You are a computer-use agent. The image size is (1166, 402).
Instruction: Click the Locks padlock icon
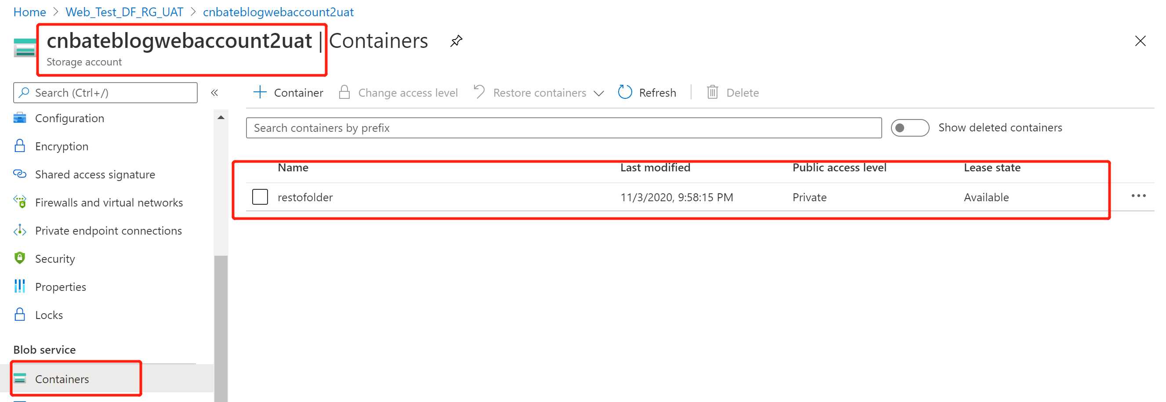pyautogui.click(x=20, y=314)
